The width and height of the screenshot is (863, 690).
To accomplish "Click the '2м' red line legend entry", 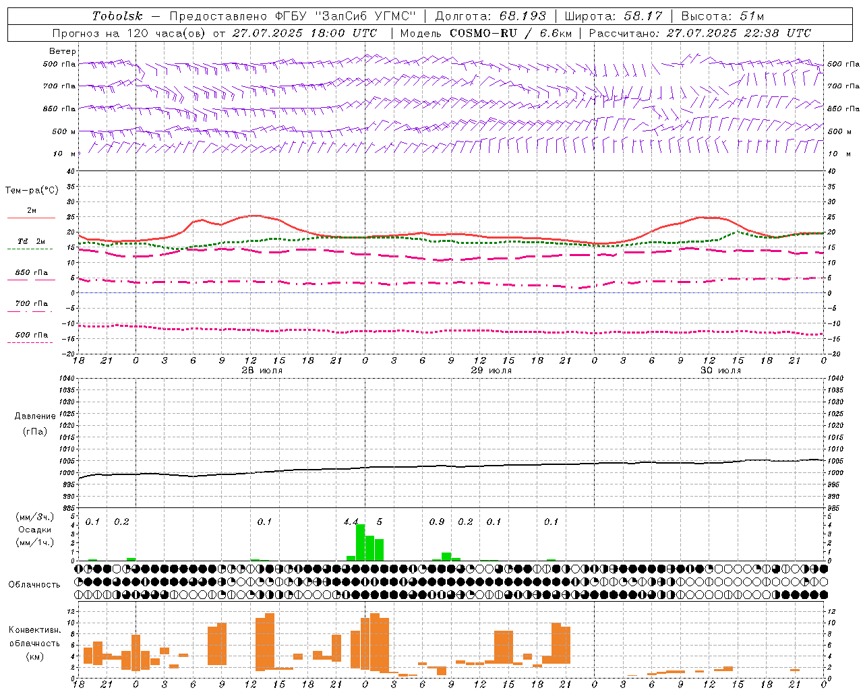I will (32, 210).
